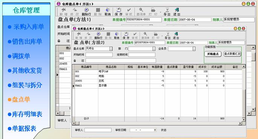Click 审核 checkmark in 方法1 window toolbar
The width and height of the screenshot is (258, 139).
point(129,10)
